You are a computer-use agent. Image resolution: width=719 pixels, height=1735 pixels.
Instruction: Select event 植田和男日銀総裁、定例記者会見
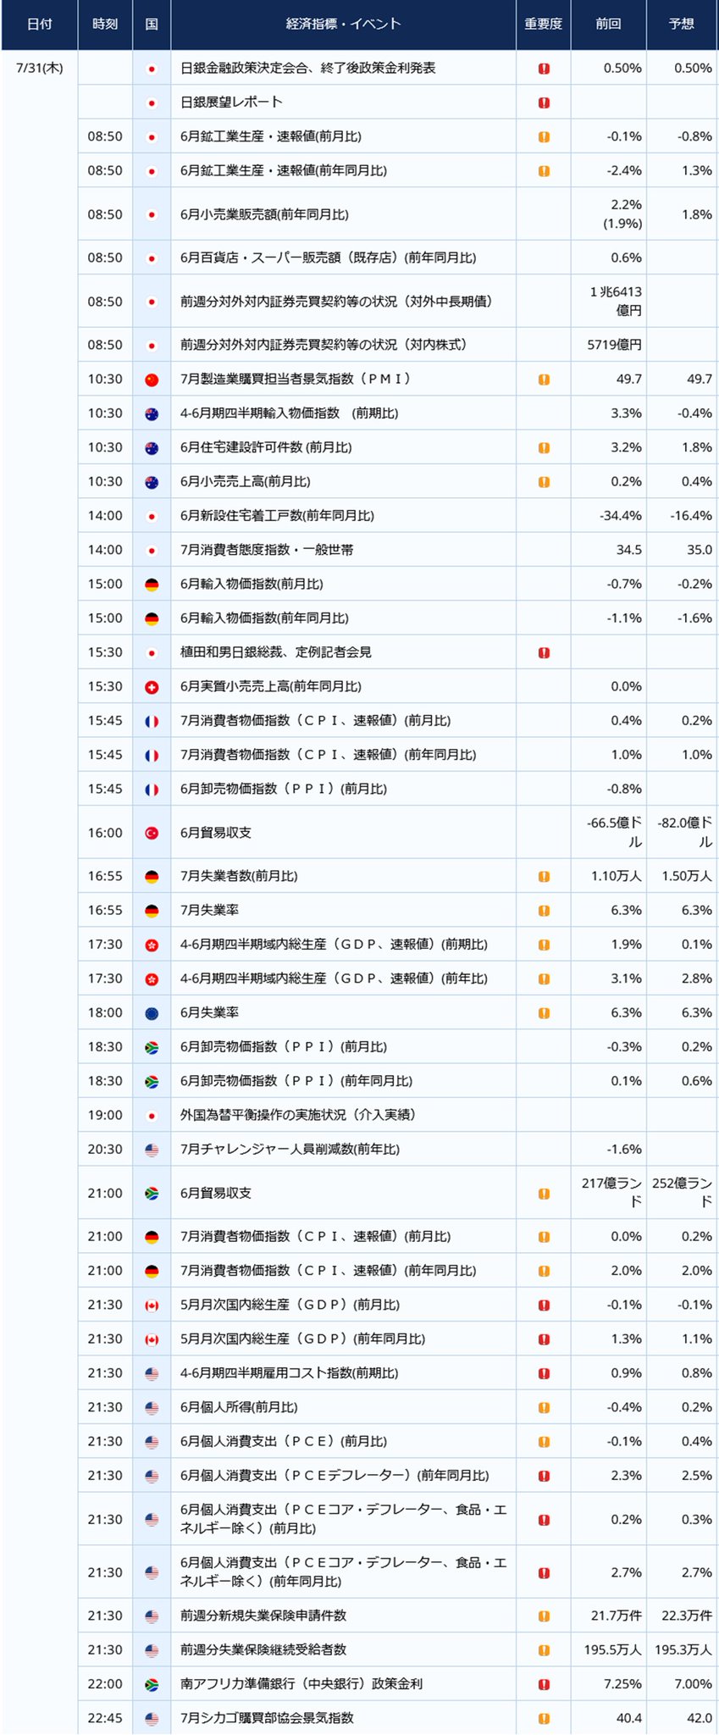pyautogui.click(x=275, y=652)
